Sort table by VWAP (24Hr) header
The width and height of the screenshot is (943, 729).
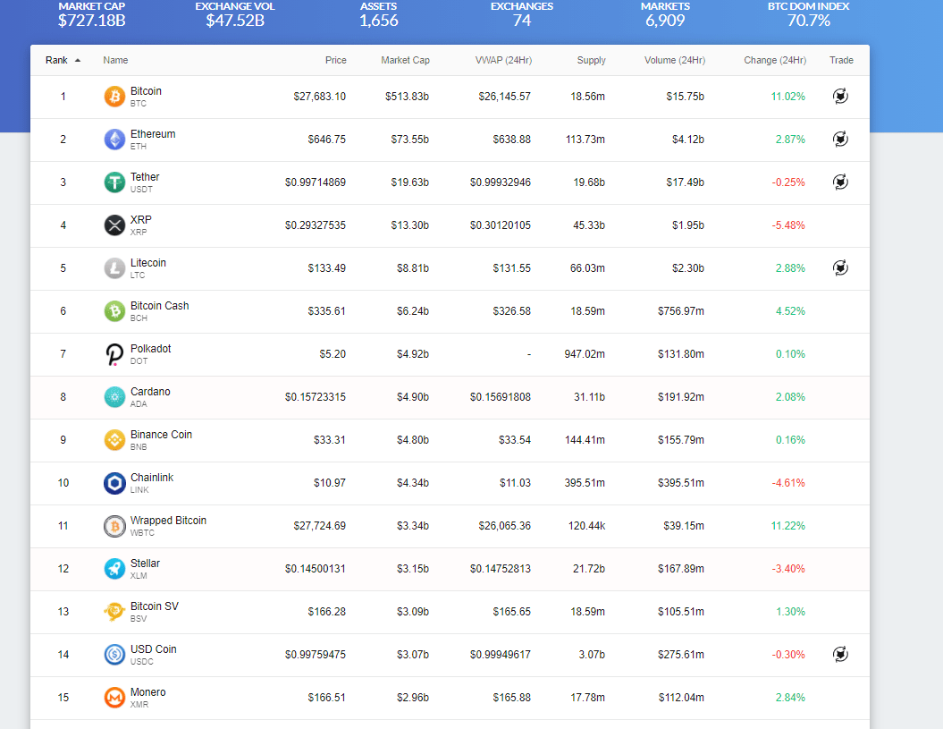point(503,60)
